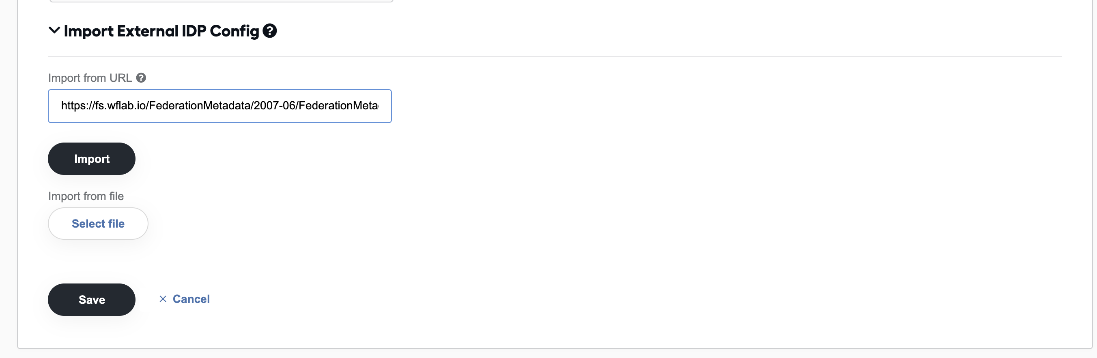Click the dark Import button
Image resolution: width=1097 pixels, height=358 pixels.
[92, 159]
